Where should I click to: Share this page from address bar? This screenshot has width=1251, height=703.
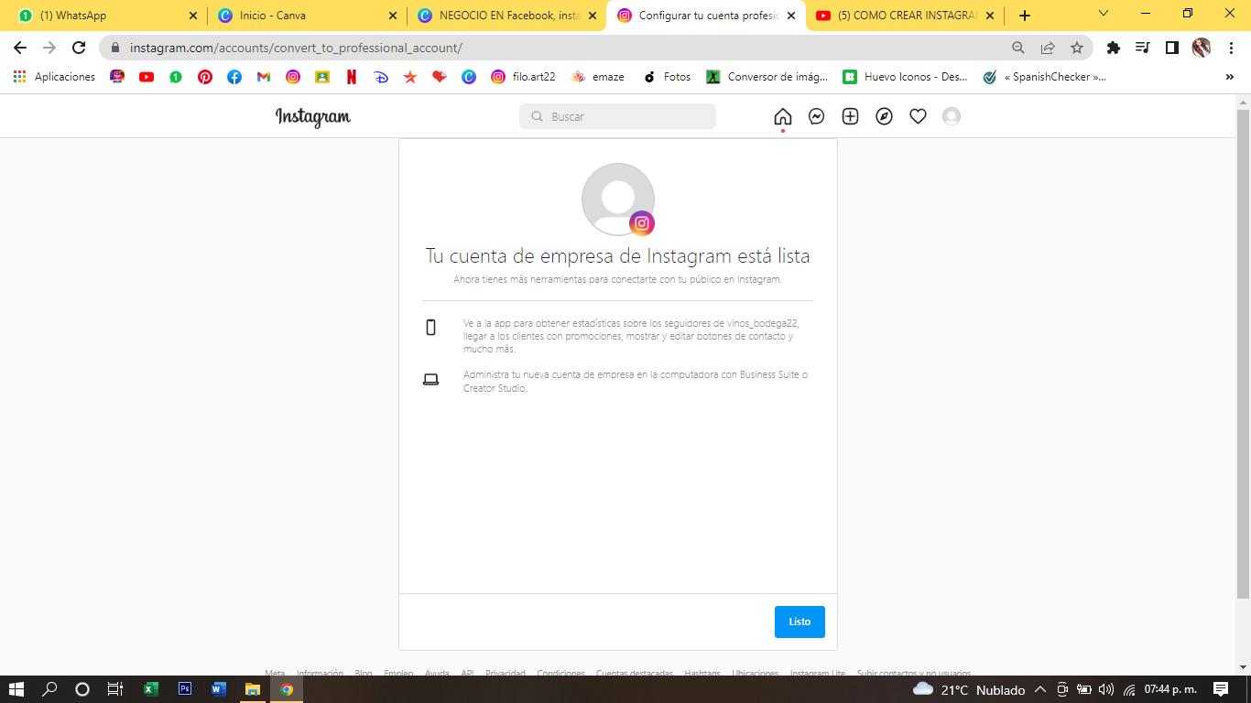click(1048, 48)
